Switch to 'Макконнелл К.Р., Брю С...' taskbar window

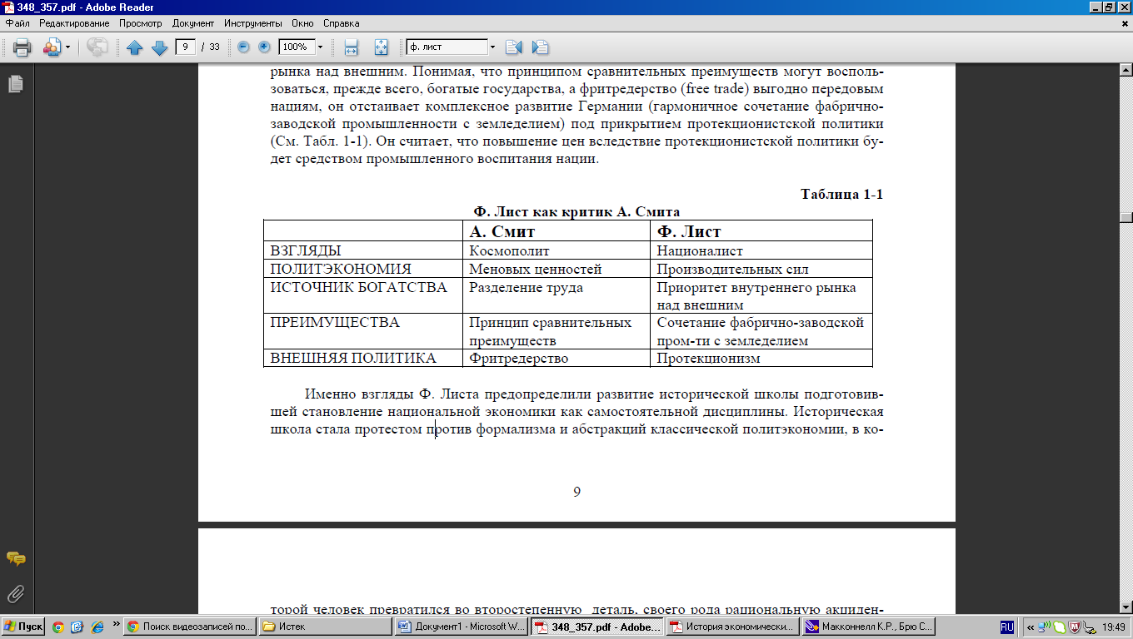pos(868,627)
